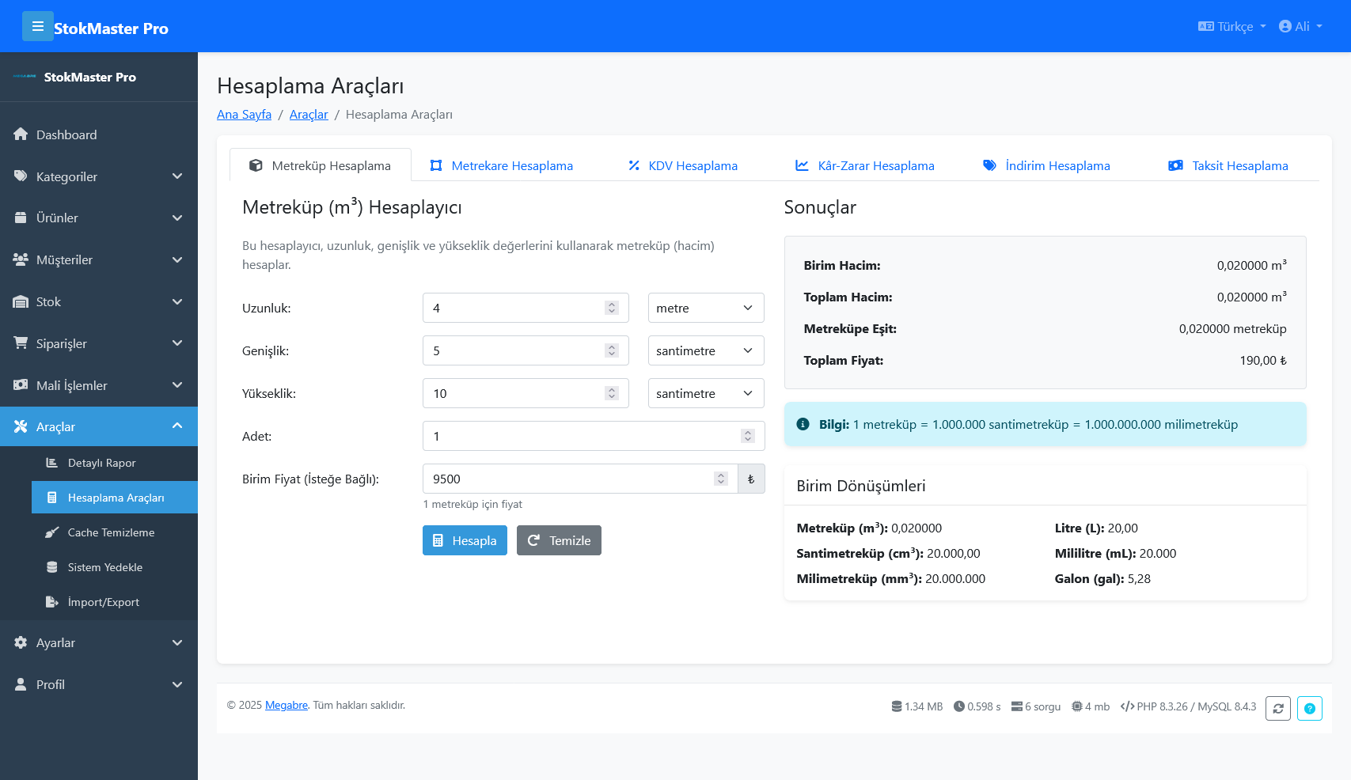Select the Sistem Yedekle icon

coord(51,567)
